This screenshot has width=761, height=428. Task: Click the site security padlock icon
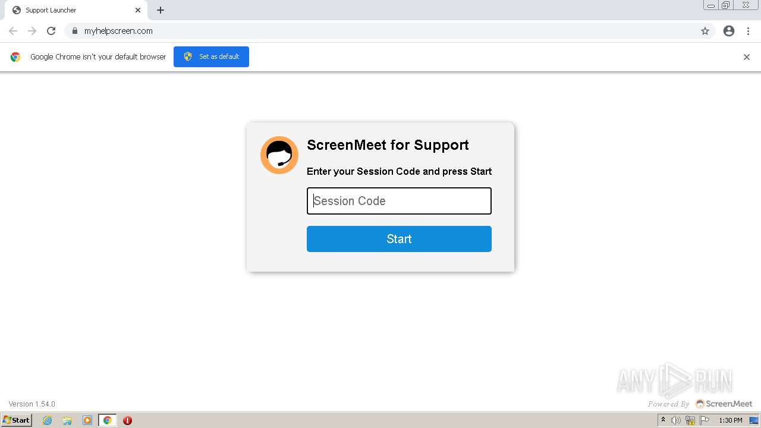coord(74,30)
